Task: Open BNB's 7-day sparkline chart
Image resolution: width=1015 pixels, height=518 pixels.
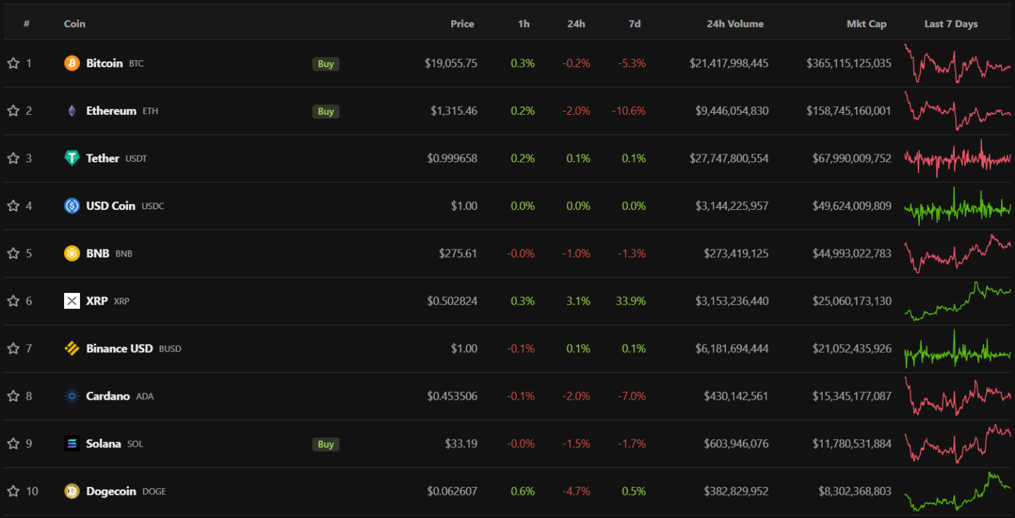Action: [958, 253]
